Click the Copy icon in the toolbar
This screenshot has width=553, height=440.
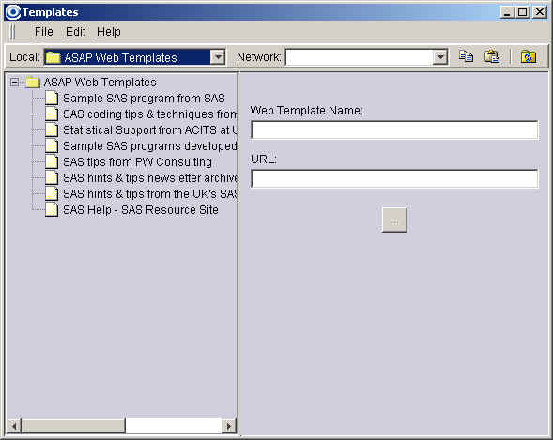point(466,56)
